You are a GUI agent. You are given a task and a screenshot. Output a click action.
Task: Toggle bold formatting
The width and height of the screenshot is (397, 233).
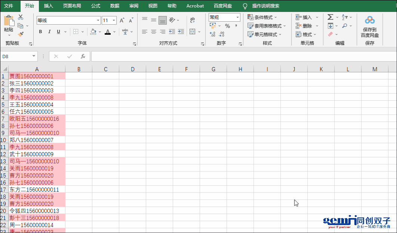[40, 32]
